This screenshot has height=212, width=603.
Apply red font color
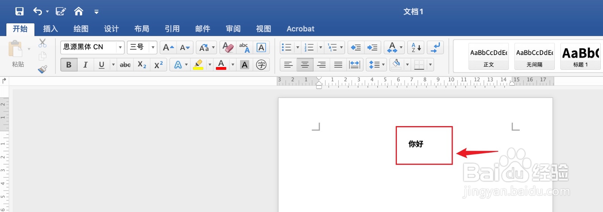(221, 65)
